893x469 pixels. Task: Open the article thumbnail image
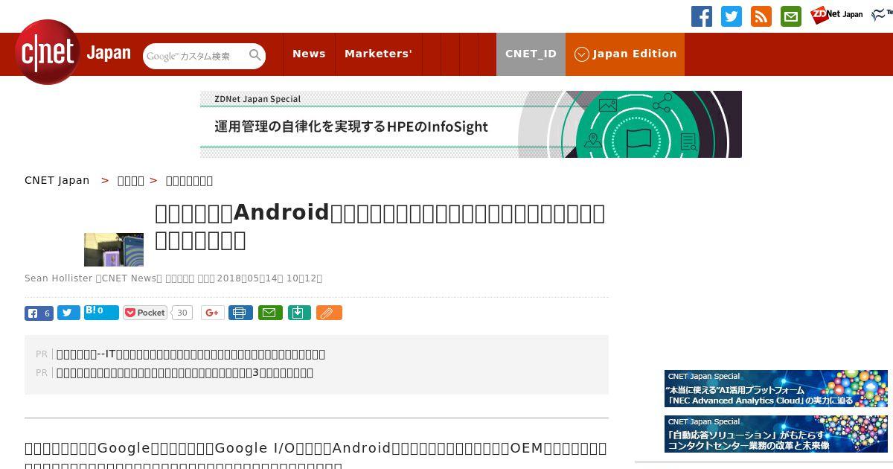pyautogui.click(x=114, y=249)
